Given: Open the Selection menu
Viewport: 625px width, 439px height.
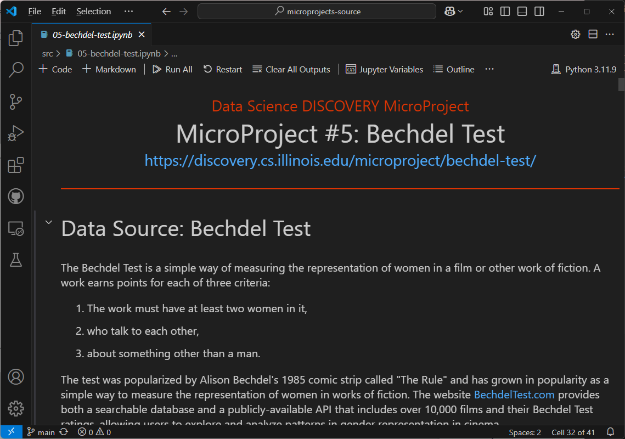Looking at the screenshot, I should (93, 12).
